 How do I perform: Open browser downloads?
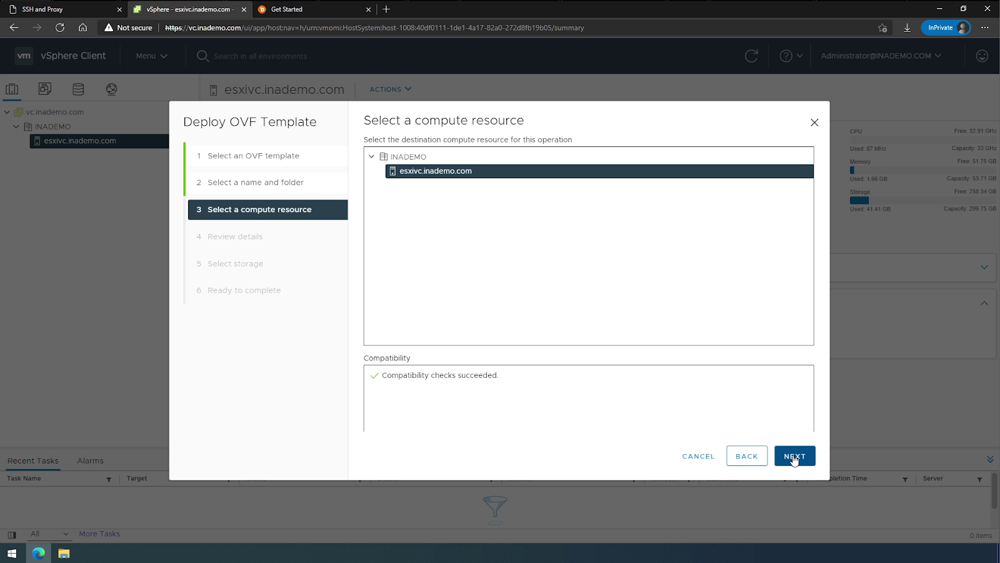click(907, 28)
